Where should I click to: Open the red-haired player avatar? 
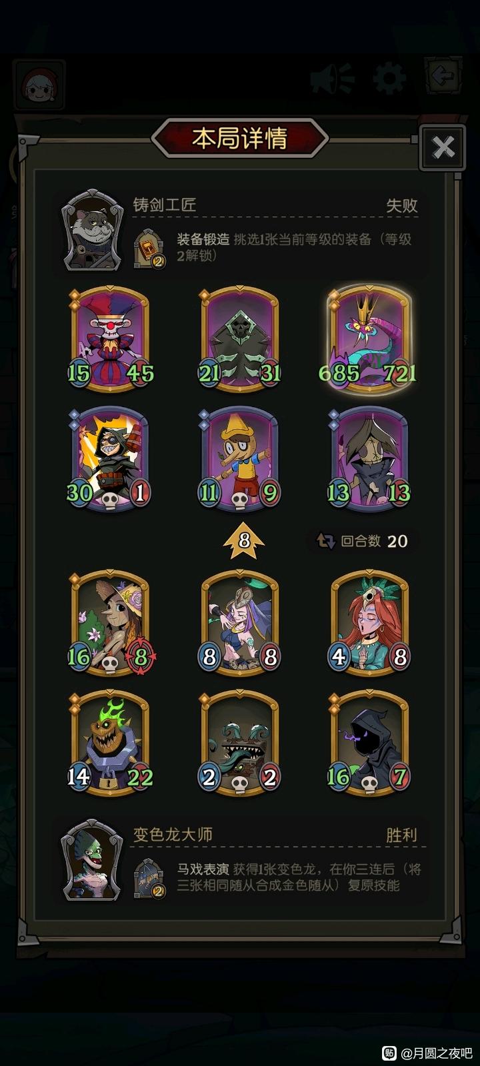(39, 85)
